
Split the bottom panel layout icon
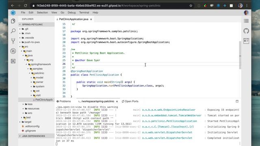pyautogui.click(x=237, y=101)
